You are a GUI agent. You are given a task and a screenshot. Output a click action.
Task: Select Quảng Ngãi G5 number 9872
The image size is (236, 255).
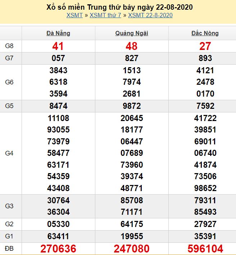(x=132, y=106)
